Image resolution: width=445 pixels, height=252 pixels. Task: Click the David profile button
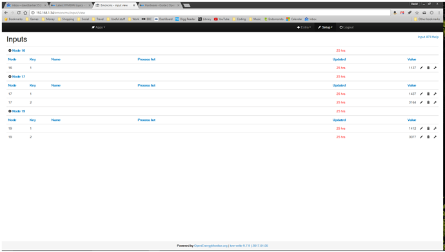414,4
